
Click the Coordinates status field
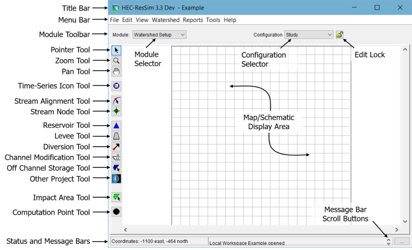click(x=159, y=241)
